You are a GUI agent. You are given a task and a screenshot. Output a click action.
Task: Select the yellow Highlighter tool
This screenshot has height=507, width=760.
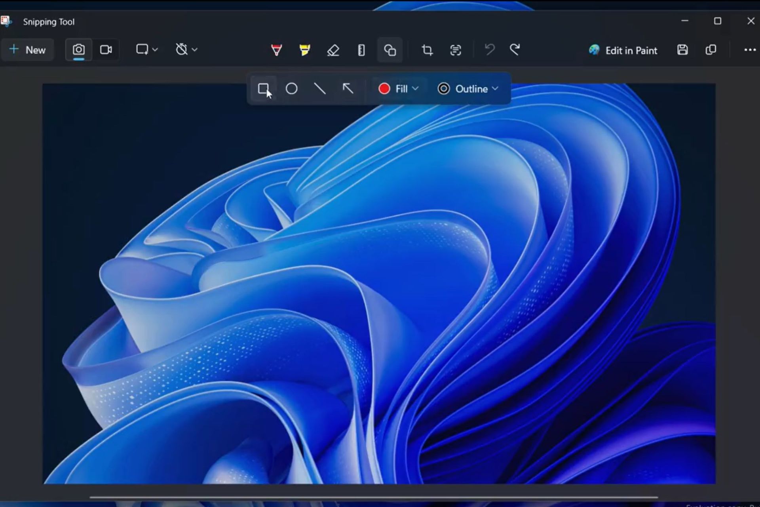[x=305, y=50]
